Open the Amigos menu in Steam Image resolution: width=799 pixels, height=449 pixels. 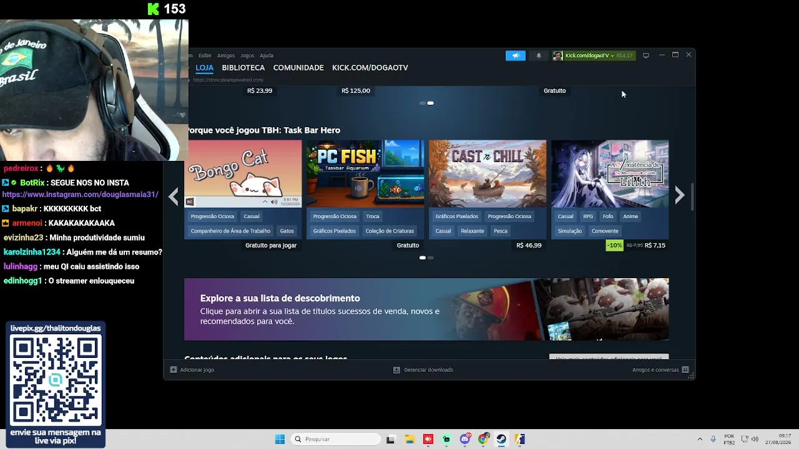[x=226, y=56]
